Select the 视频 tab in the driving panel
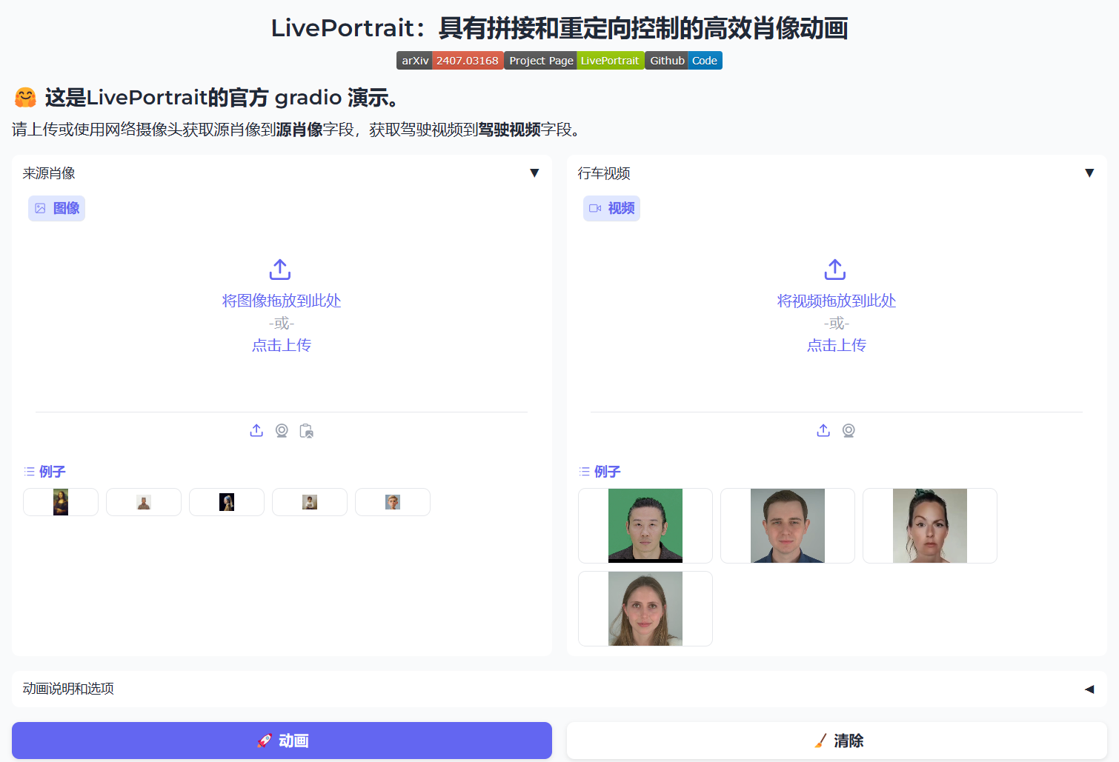This screenshot has width=1119, height=762. click(x=611, y=208)
